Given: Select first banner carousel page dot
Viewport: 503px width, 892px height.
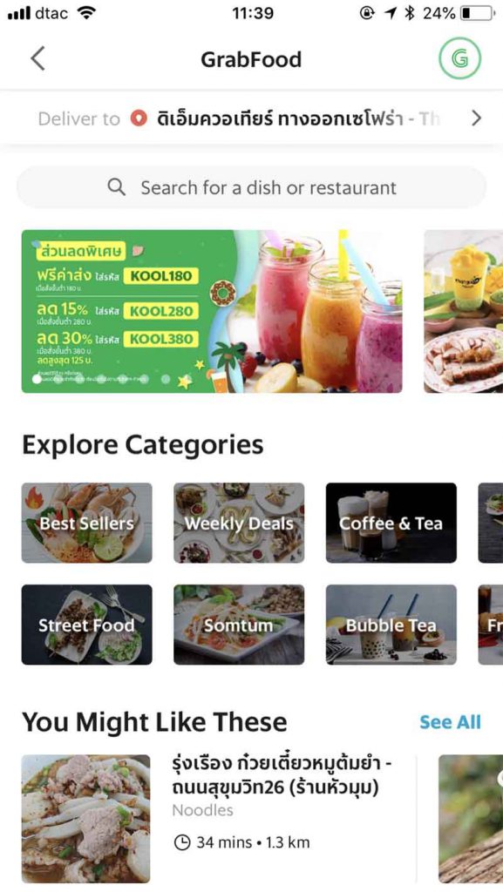Looking at the screenshot, I should tap(37, 379).
